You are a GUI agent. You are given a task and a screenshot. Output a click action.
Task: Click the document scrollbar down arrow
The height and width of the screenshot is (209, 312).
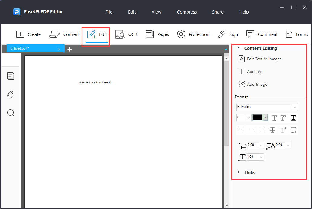227,205
